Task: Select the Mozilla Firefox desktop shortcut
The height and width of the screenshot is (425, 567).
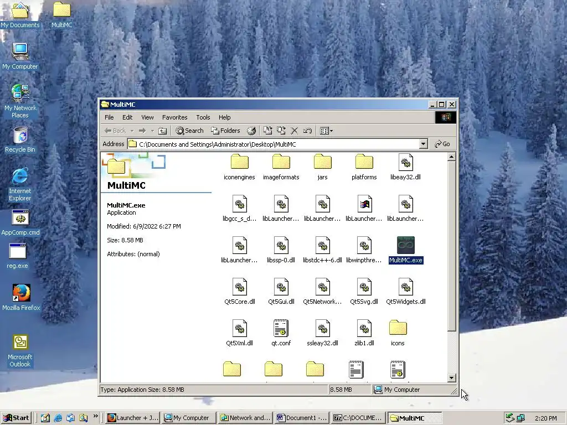Action: [x=21, y=298]
